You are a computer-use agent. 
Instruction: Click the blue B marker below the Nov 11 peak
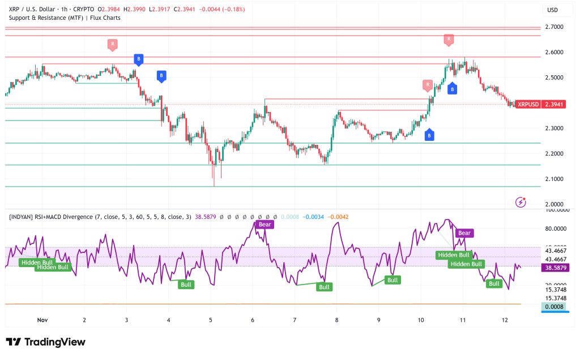pyautogui.click(x=452, y=88)
